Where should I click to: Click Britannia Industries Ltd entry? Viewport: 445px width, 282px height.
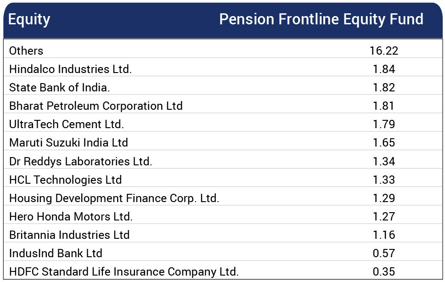(x=69, y=235)
